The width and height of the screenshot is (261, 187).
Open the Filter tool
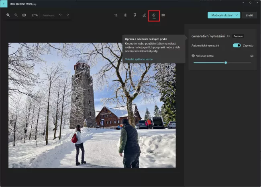click(135, 15)
